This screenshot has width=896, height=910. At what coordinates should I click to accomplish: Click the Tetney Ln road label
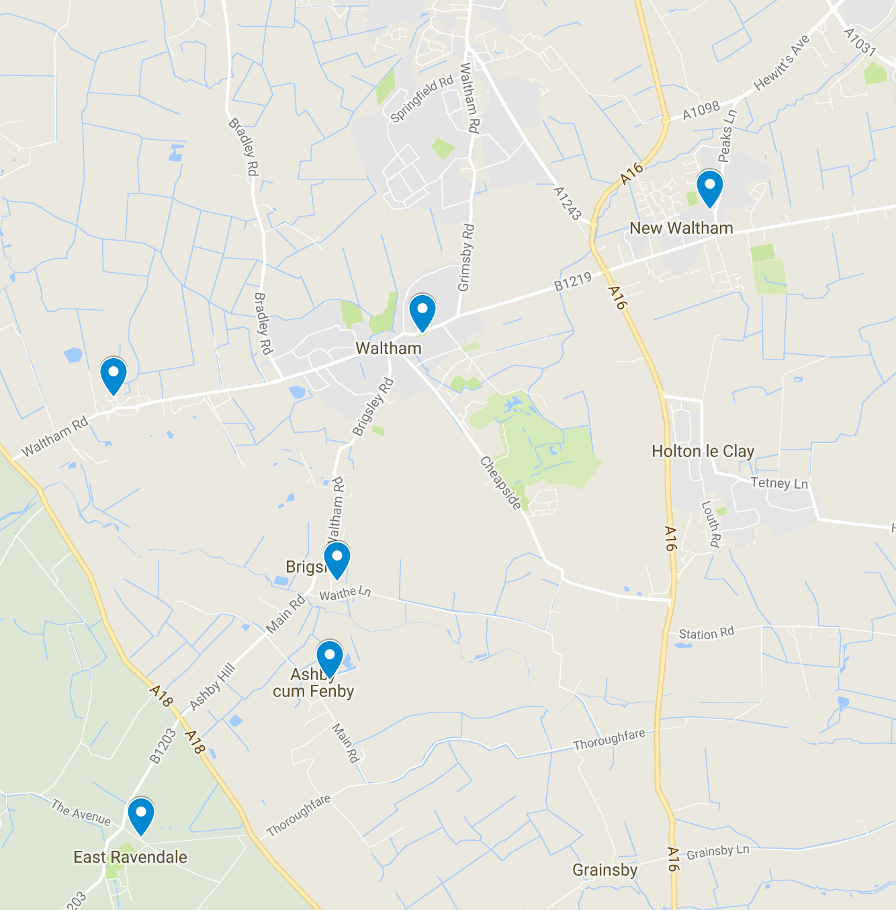click(779, 483)
